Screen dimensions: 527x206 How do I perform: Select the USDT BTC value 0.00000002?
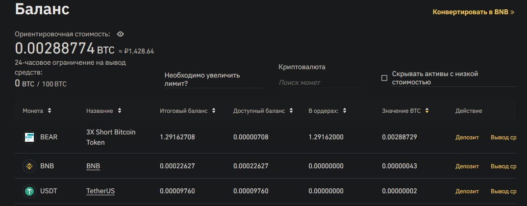[x=400, y=191]
